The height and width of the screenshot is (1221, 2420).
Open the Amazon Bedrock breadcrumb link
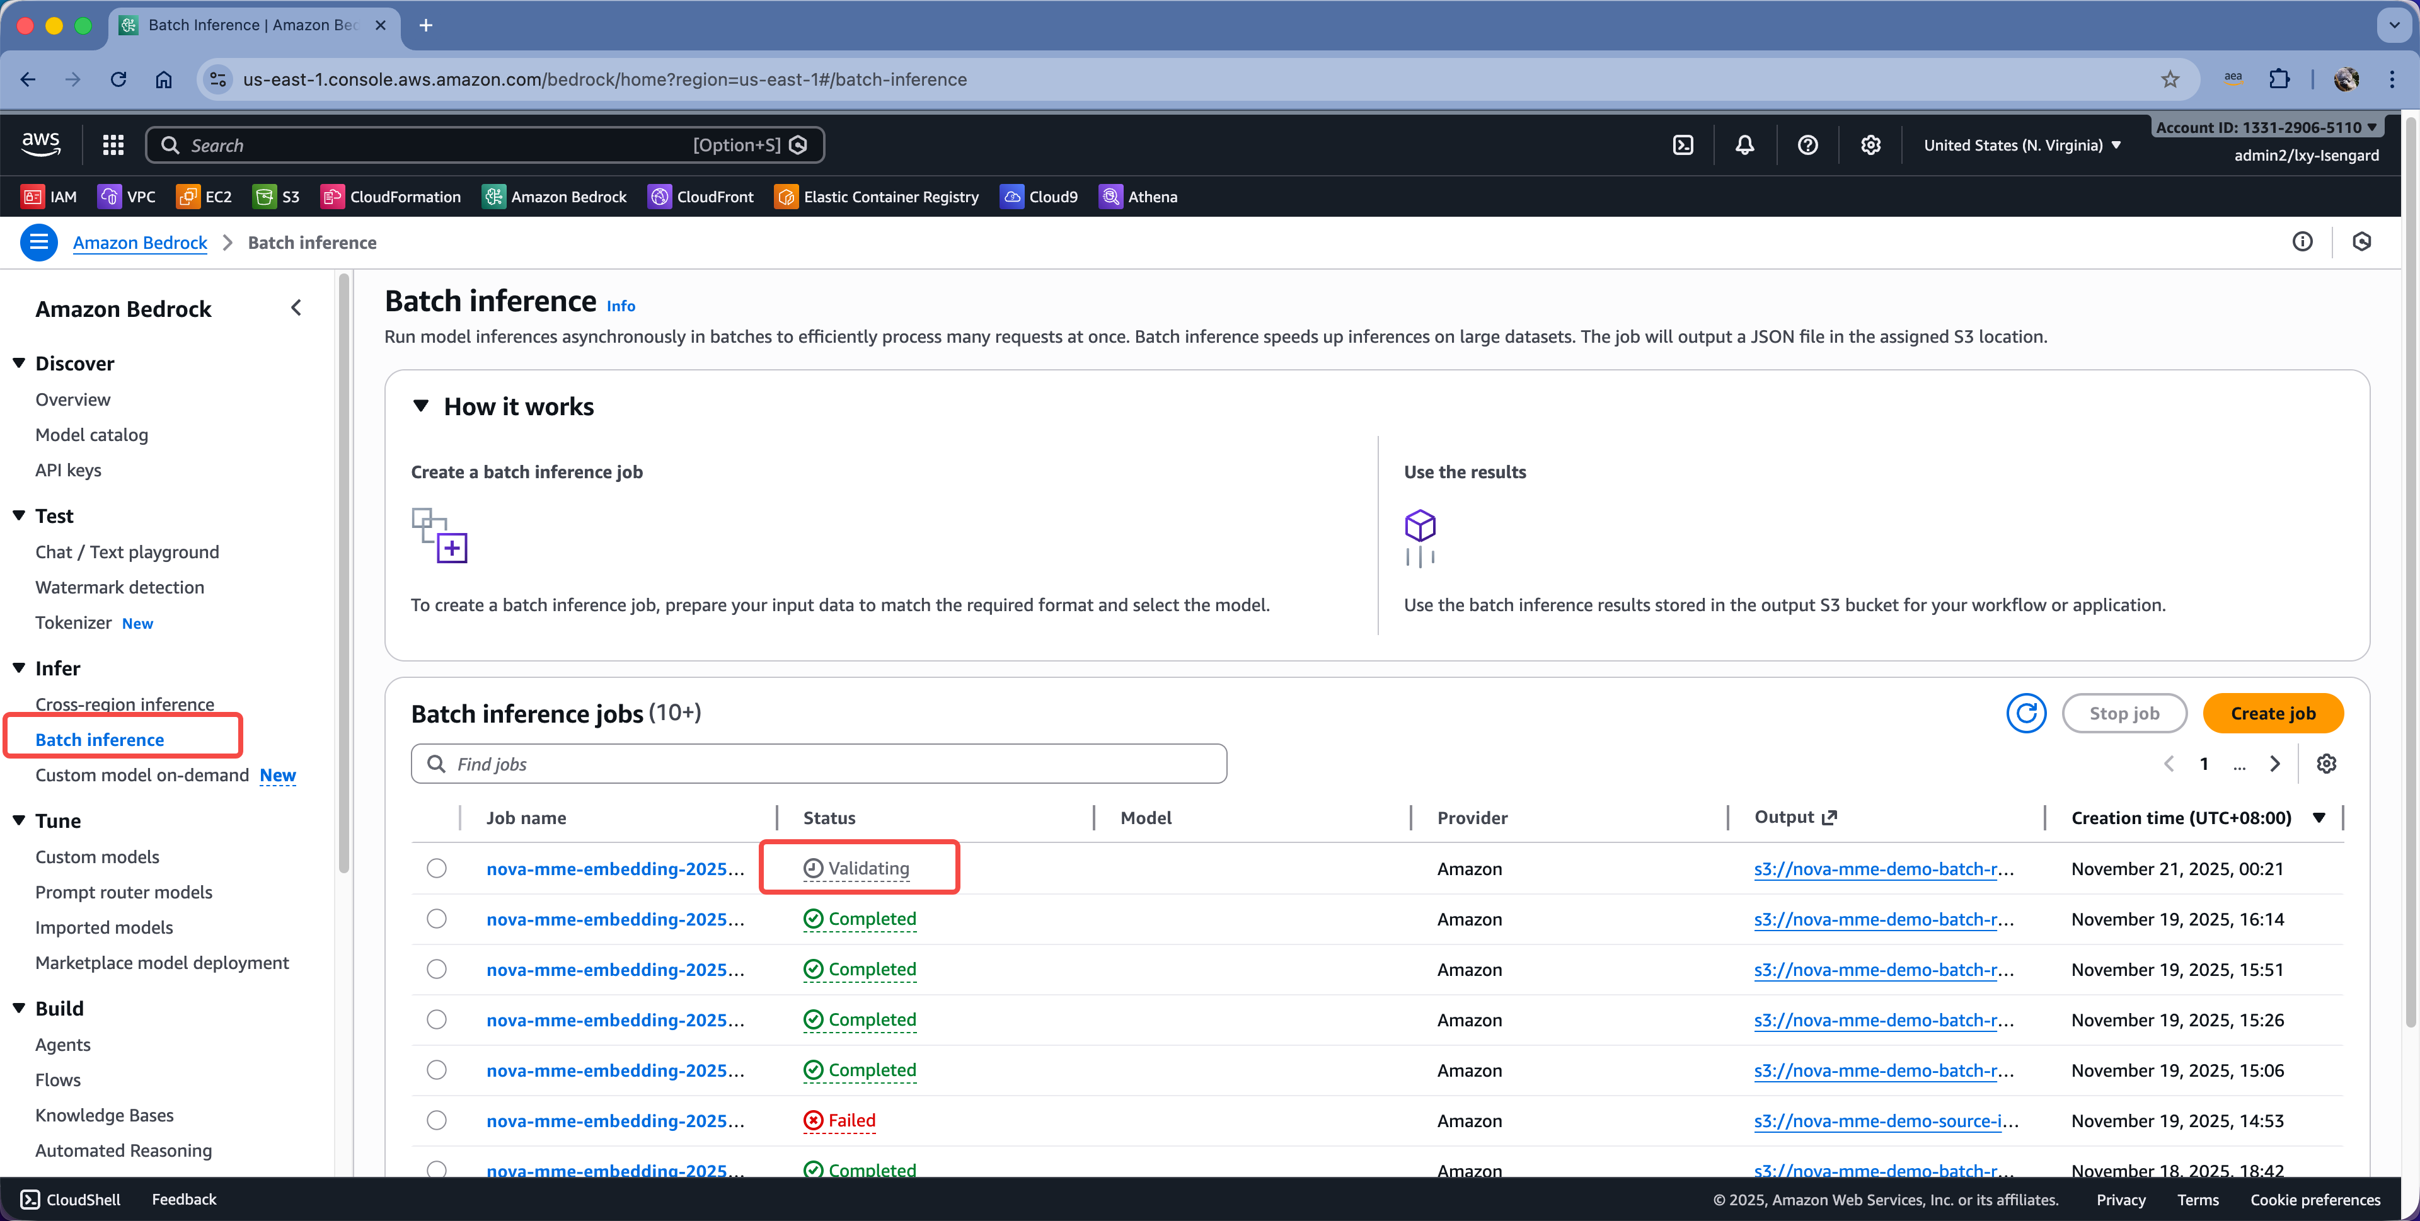click(x=140, y=243)
